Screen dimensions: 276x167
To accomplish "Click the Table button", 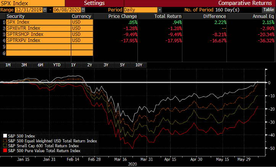I will coord(268,10).
